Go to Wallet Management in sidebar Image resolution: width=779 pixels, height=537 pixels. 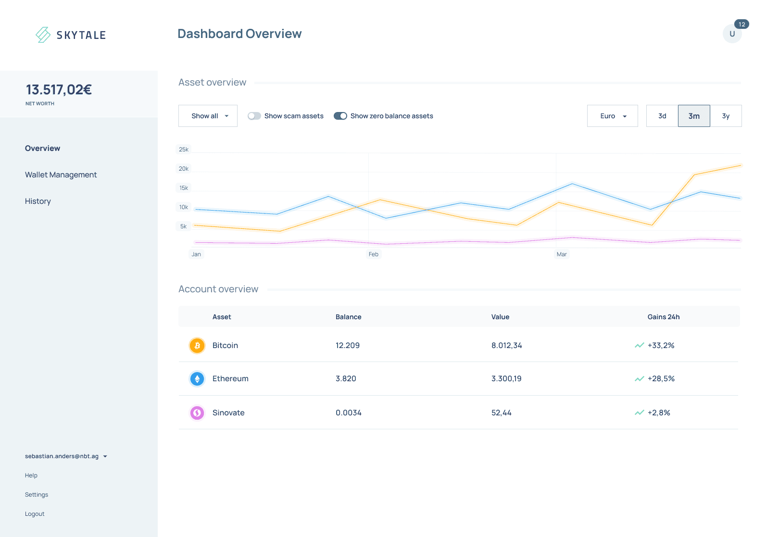61,175
